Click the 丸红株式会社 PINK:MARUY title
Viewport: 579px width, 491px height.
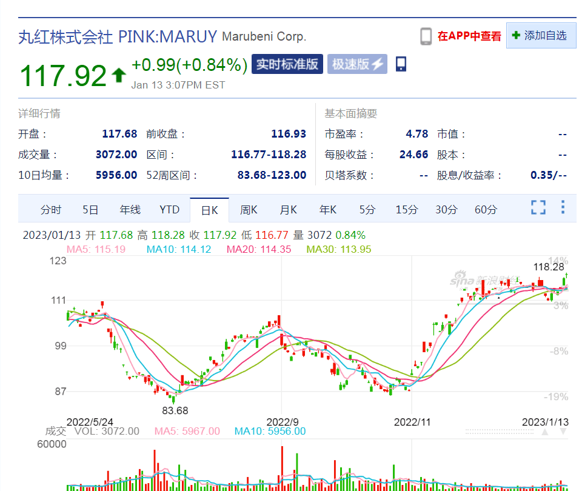[x=118, y=36]
